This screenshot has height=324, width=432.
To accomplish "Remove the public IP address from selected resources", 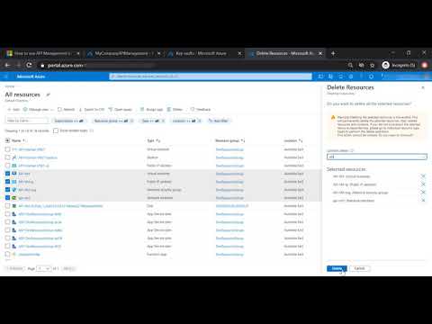I will click(423, 184).
